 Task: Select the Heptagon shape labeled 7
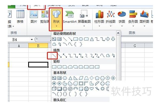(108, 78)
